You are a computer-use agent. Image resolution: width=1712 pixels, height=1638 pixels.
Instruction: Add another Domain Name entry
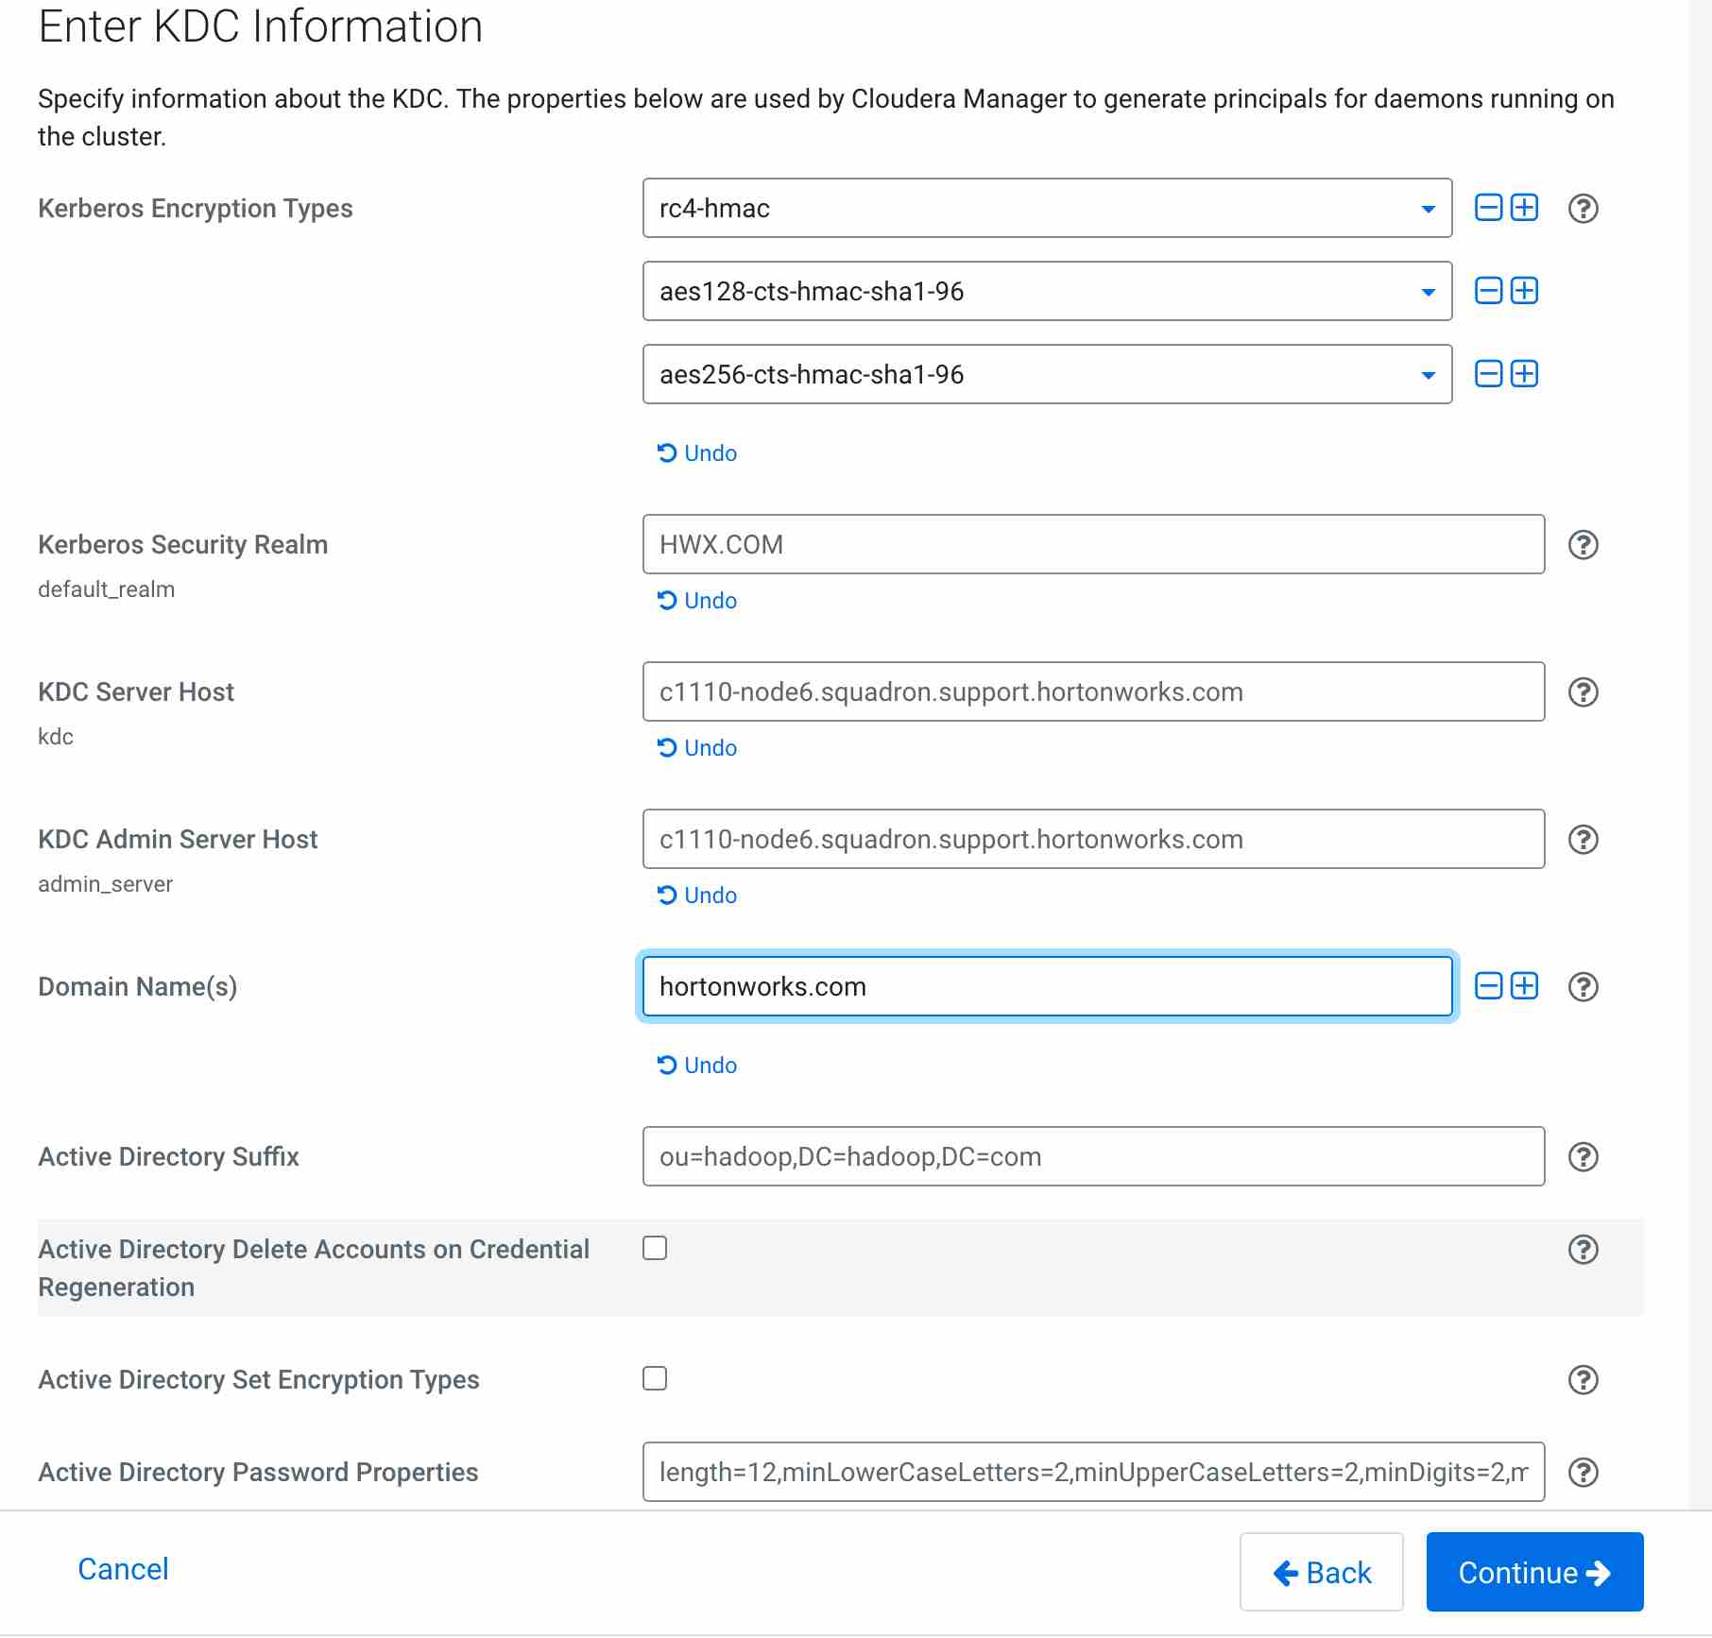[x=1524, y=986]
